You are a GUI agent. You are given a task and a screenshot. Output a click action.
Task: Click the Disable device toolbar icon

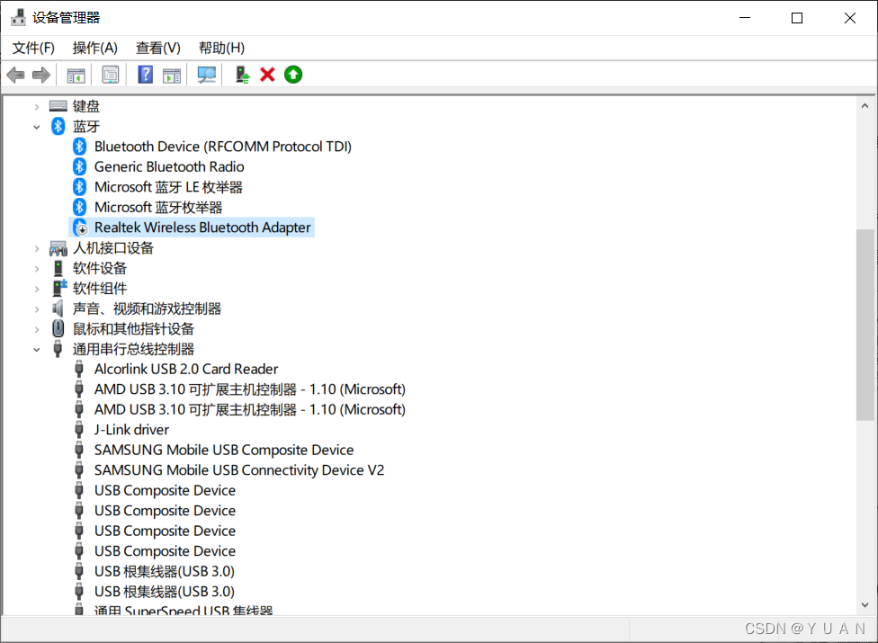(x=292, y=74)
